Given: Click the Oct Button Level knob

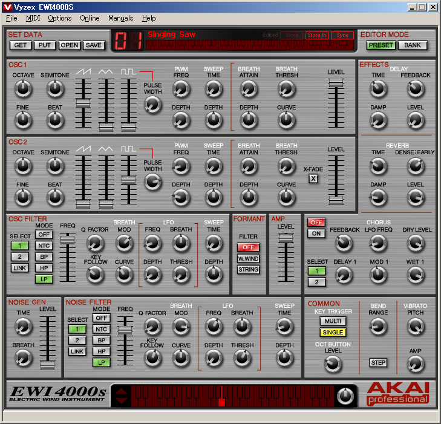Looking at the screenshot, I should click(333, 364).
